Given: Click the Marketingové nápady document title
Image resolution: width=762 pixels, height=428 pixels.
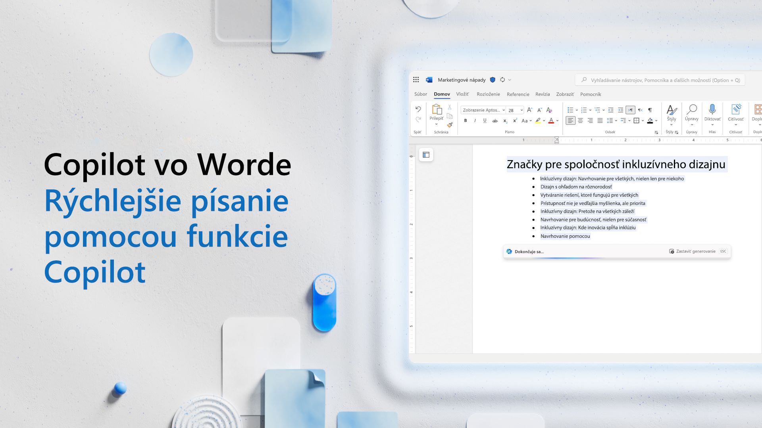Looking at the screenshot, I should point(462,80).
